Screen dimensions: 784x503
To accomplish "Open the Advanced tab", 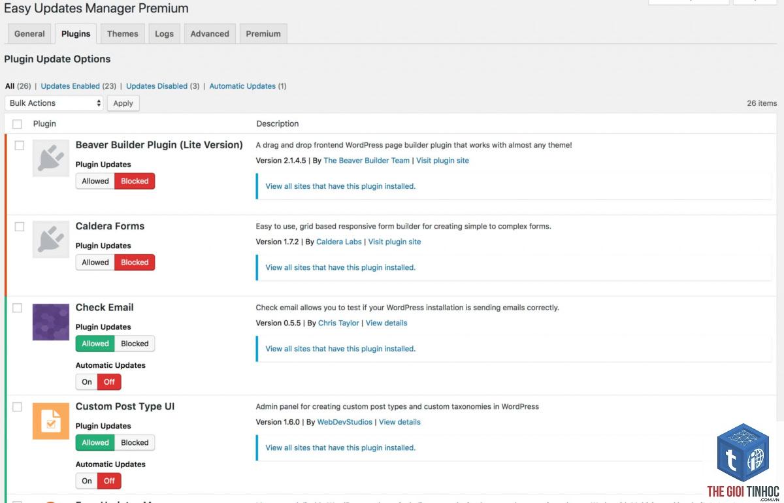I will click(210, 34).
